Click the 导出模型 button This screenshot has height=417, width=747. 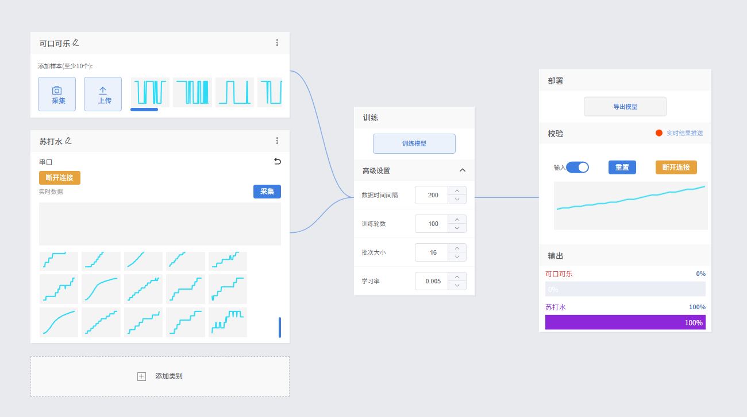pyautogui.click(x=625, y=107)
